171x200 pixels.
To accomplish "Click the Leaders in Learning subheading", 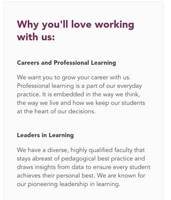I will click(x=45, y=135).
